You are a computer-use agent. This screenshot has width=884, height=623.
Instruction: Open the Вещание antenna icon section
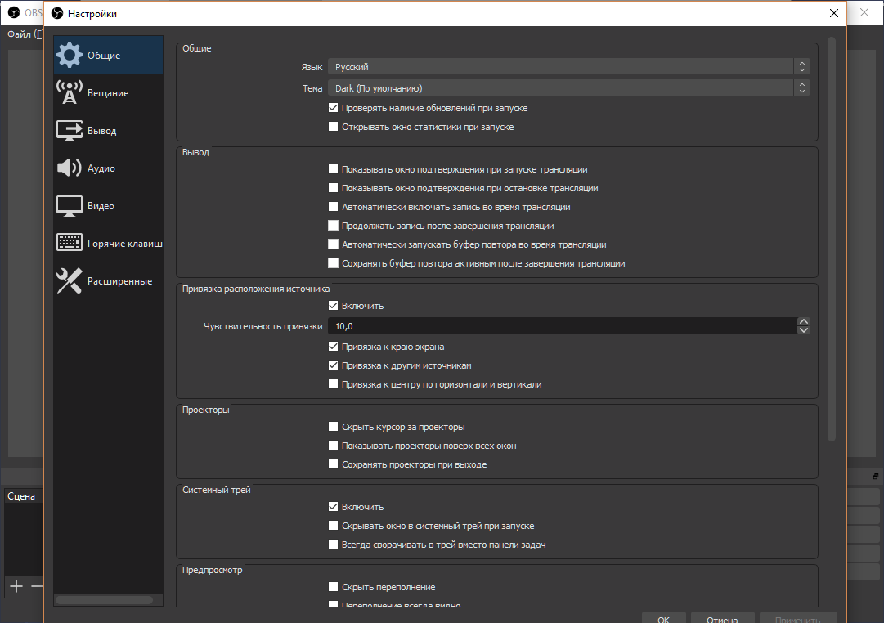click(x=70, y=92)
